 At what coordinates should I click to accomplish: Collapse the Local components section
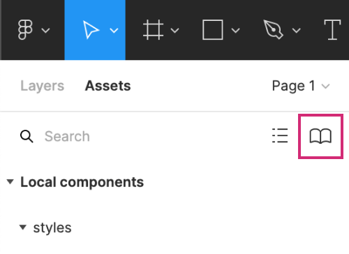10,181
